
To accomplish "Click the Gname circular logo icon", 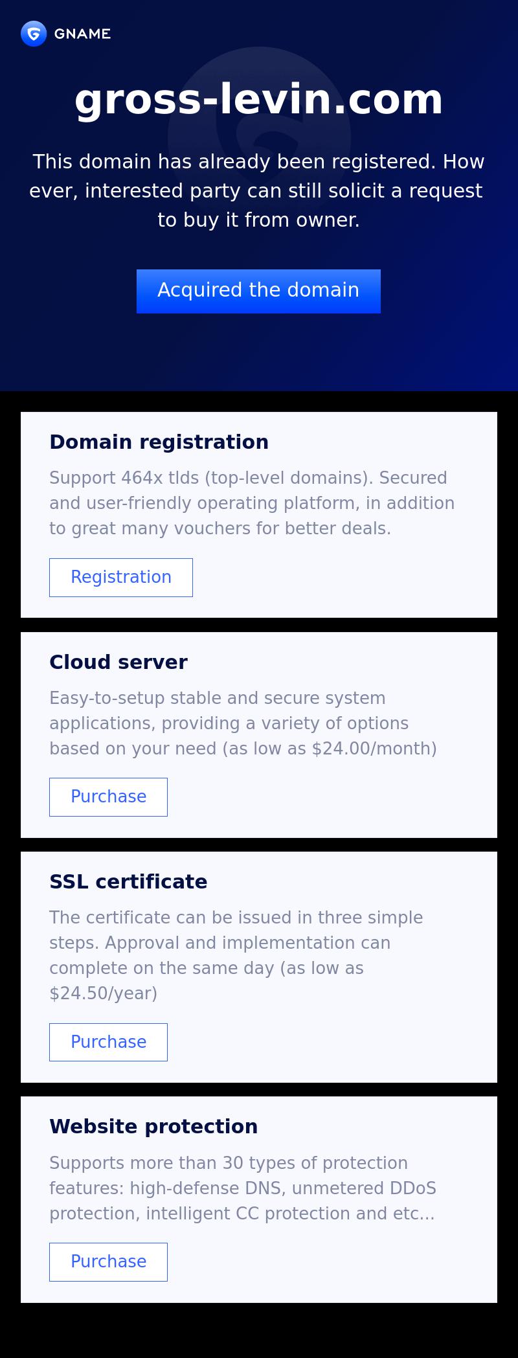I will pyautogui.click(x=34, y=34).
